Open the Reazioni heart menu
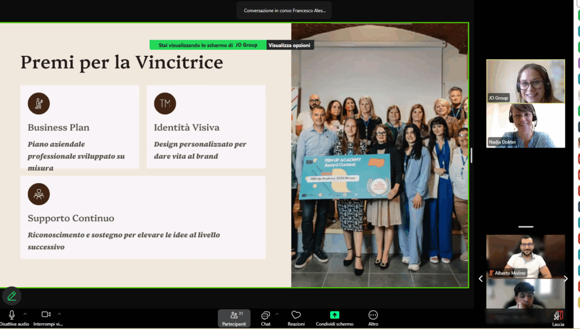 [x=296, y=318]
